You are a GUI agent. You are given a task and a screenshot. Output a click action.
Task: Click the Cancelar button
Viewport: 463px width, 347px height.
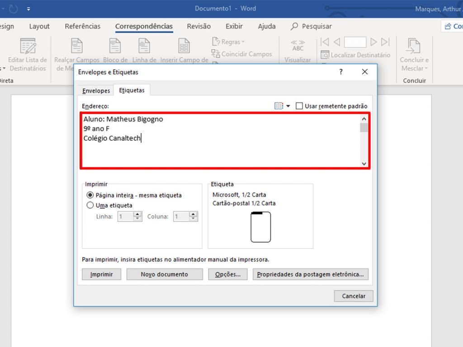(354, 296)
